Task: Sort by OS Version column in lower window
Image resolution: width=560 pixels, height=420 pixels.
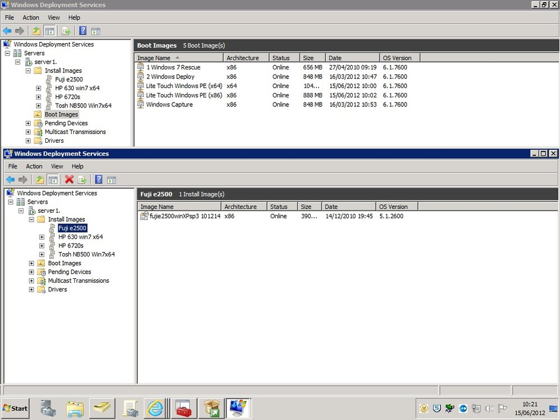Action: coord(397,207)
